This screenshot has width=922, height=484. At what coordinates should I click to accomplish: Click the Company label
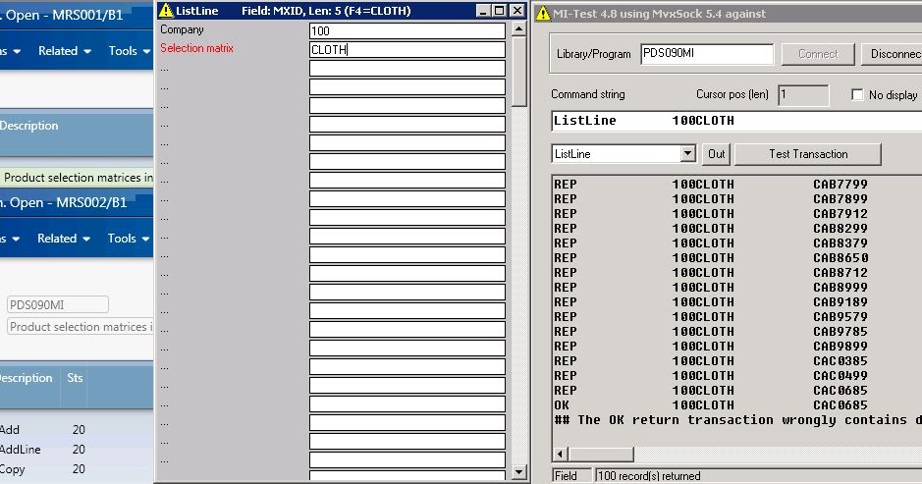tap(182, 29)
